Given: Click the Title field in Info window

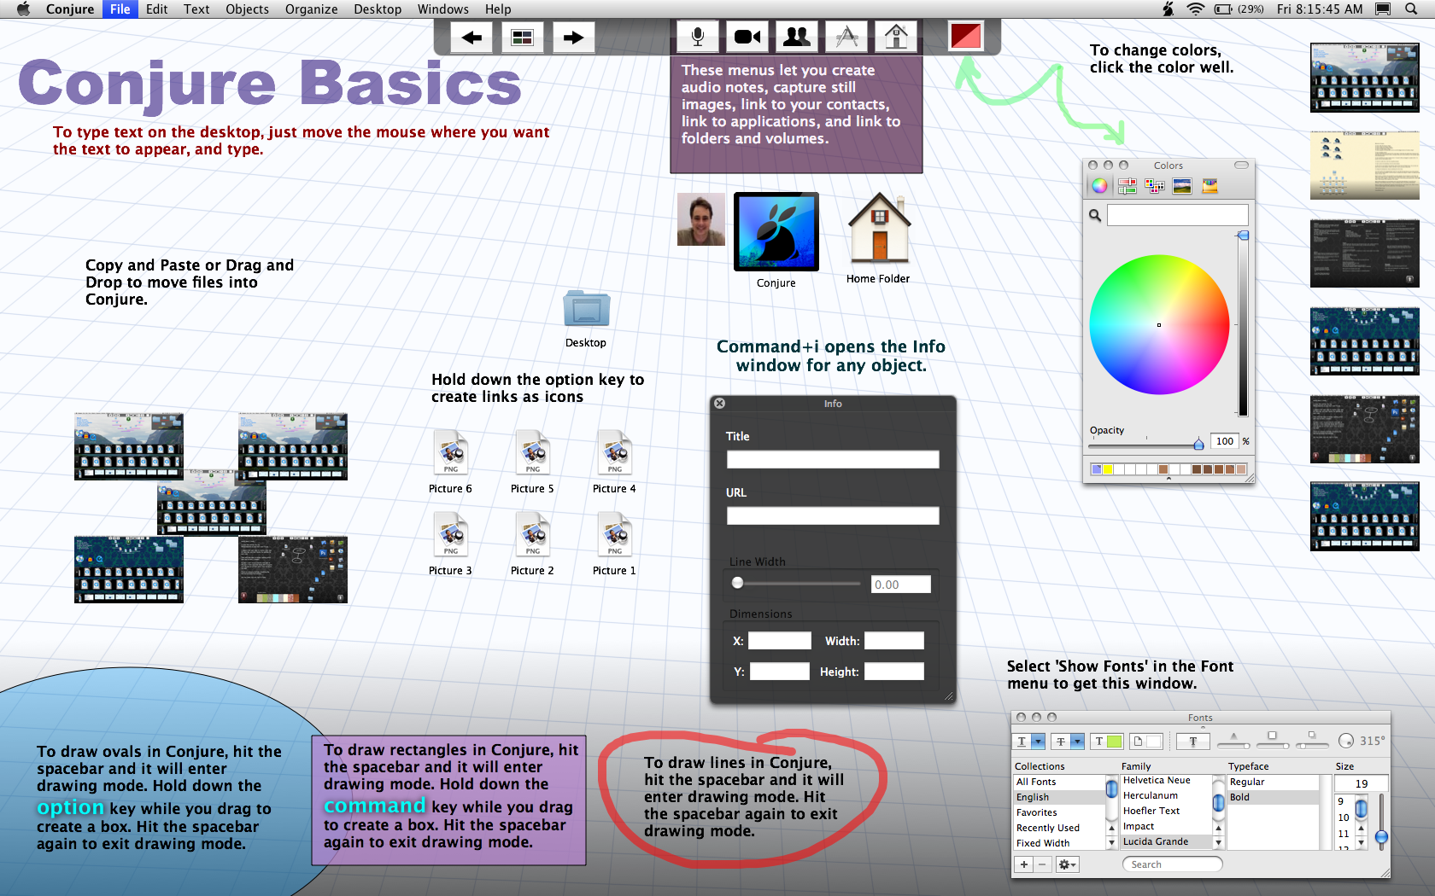Looking at the screenshot, I should [833, 460].
